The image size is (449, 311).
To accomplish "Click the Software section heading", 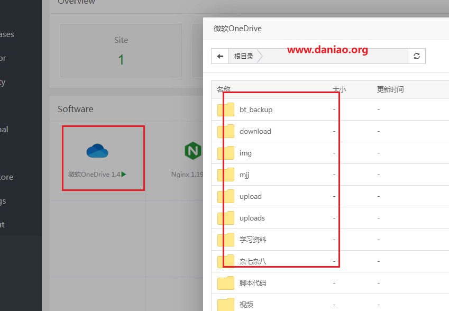I will 76,109.
